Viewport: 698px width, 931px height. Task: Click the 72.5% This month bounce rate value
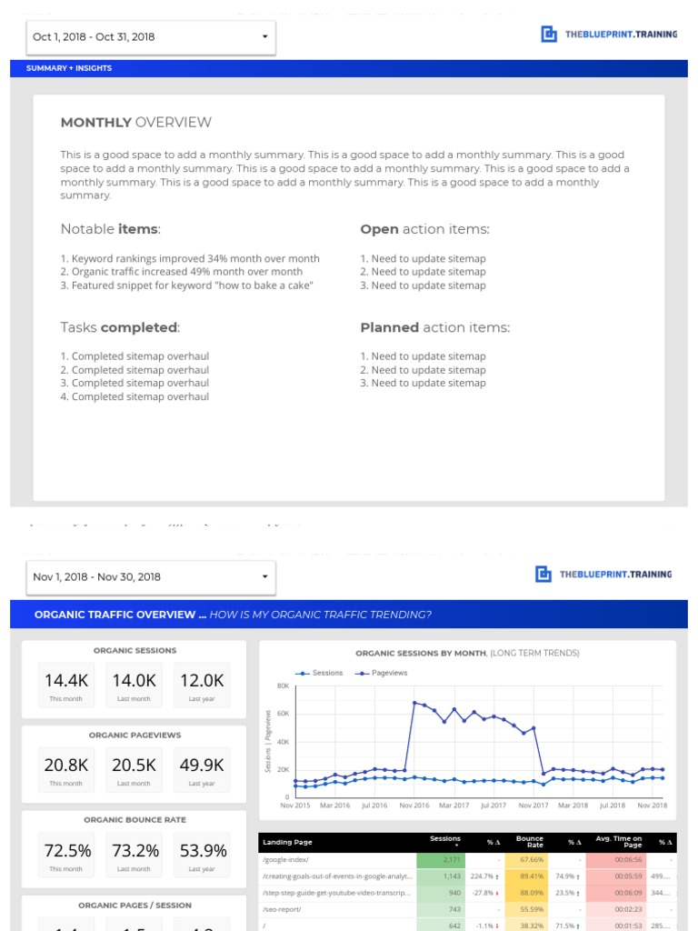coord(67,850)
